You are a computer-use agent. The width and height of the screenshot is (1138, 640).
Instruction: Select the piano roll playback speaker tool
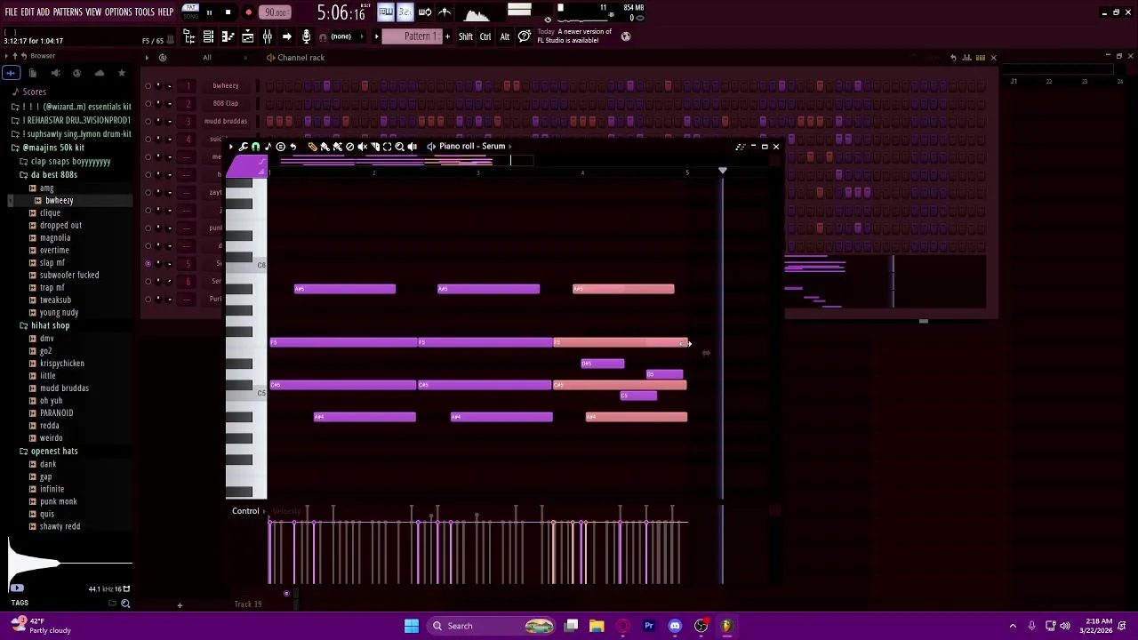[x=412, y=147]
